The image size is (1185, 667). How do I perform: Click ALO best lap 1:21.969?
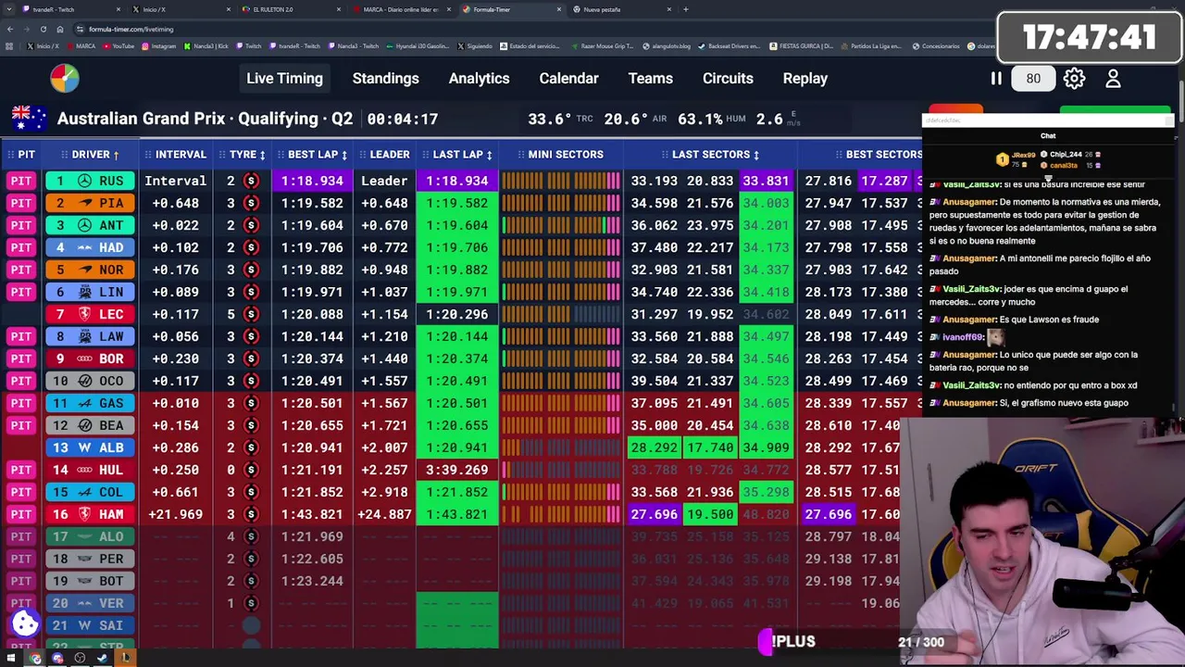click(x=312, y=536)
